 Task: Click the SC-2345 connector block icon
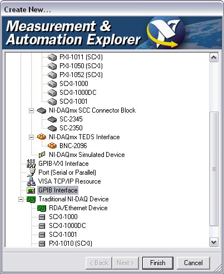(x=52, y=119)
